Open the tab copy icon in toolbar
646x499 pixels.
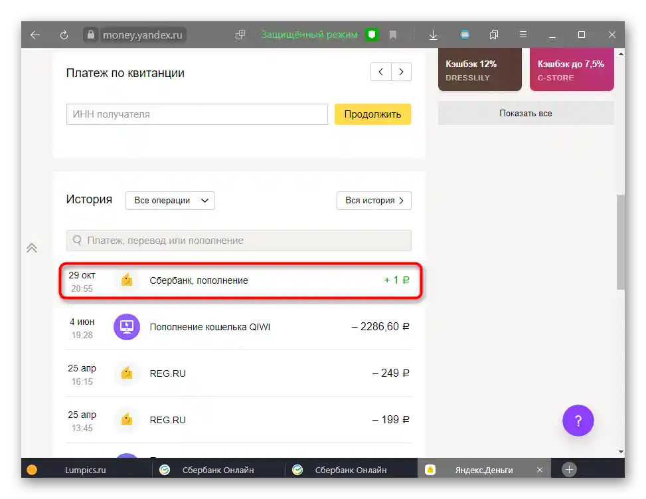click(x=240, y=35)
